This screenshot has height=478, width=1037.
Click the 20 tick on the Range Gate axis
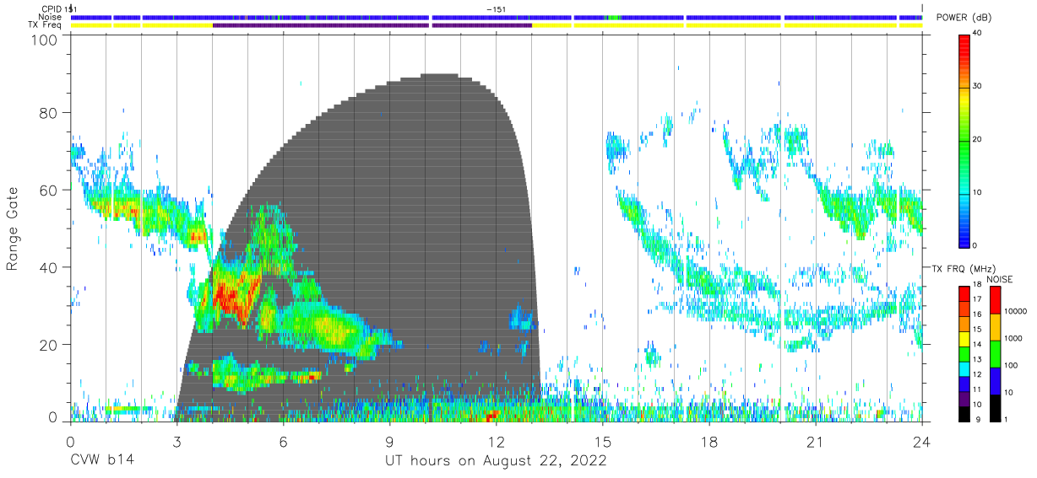tap(48, 345)
